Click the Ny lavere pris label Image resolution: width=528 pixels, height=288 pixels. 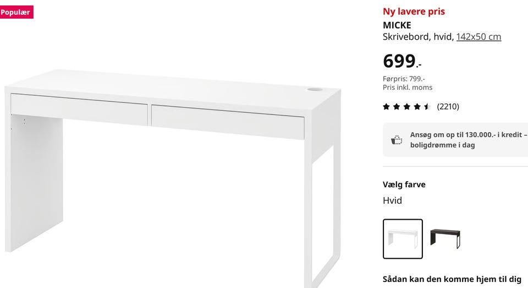pos(414,12)
